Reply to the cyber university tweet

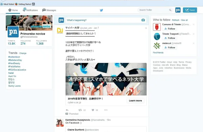[x=67, y=110]
